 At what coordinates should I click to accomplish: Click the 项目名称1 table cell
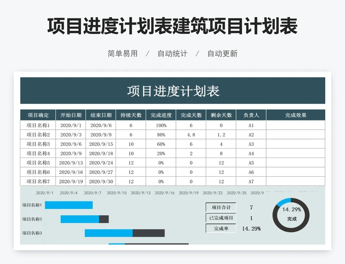(38, 125)
